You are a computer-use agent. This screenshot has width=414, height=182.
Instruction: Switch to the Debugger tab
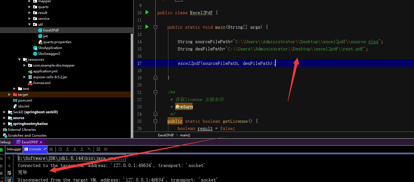pos(14,149)
